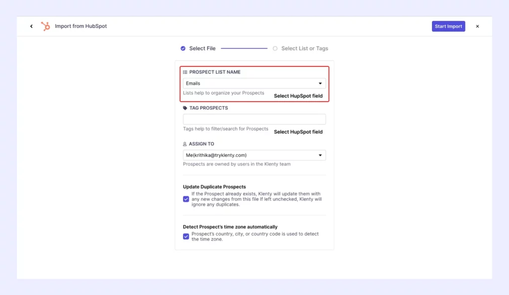Click the Start Import button

point(448,26)
